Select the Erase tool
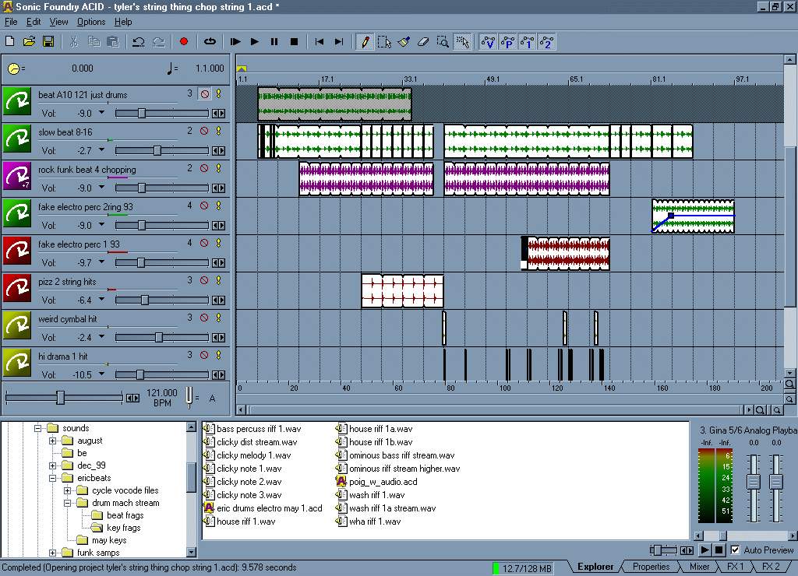 click(423, 42)
